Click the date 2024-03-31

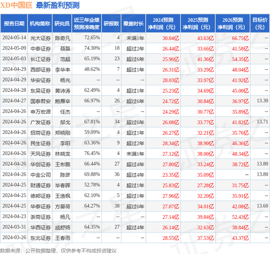click(x=14, y=227)
